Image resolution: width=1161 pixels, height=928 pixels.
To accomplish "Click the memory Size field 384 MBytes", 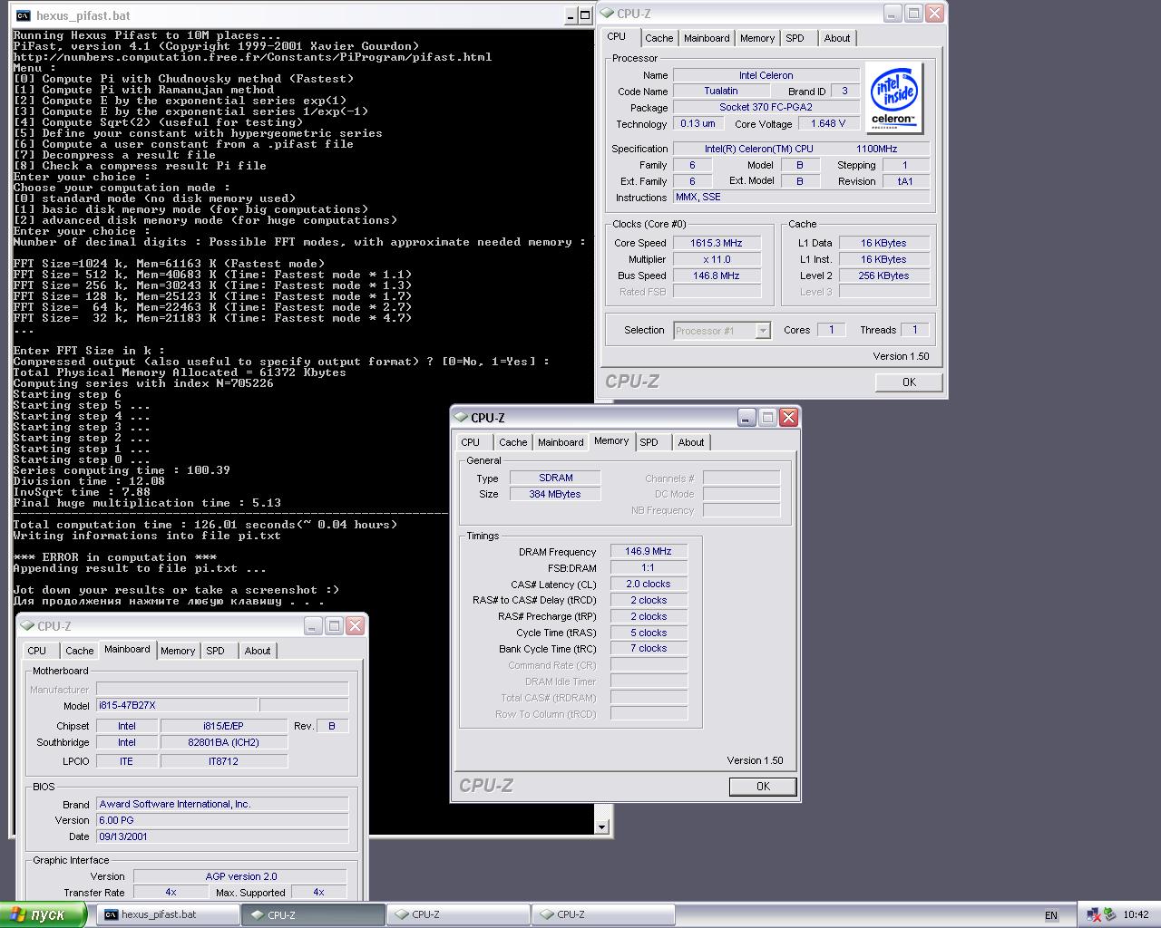I will pyautogui.click(x=555, y=494).
